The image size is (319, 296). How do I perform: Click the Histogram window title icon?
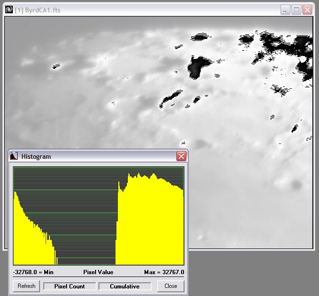14,156
